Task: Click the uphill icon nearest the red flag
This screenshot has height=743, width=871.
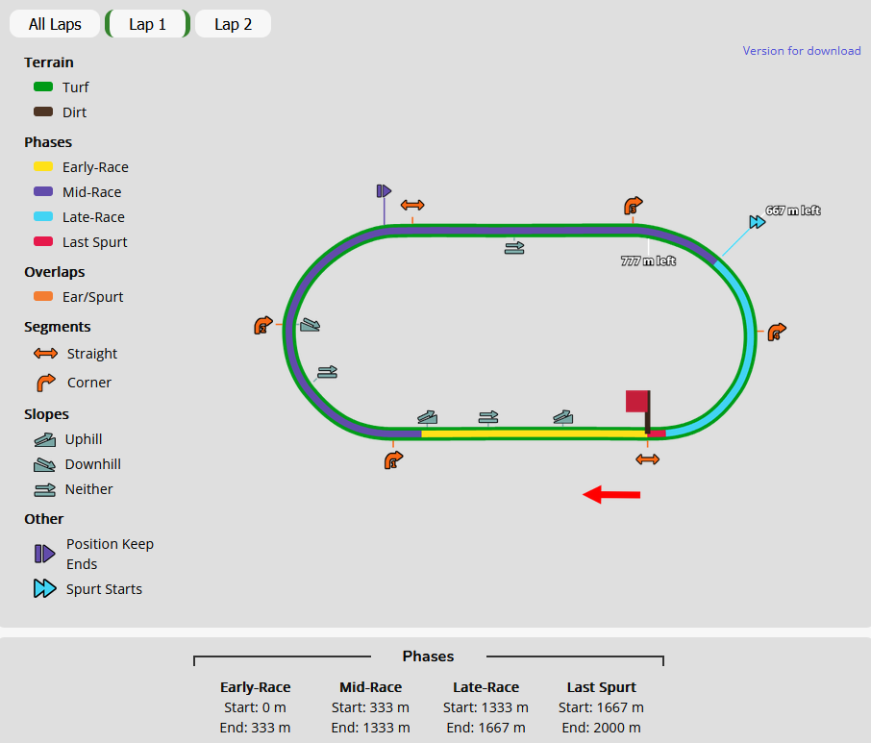Action: [563, 417]
